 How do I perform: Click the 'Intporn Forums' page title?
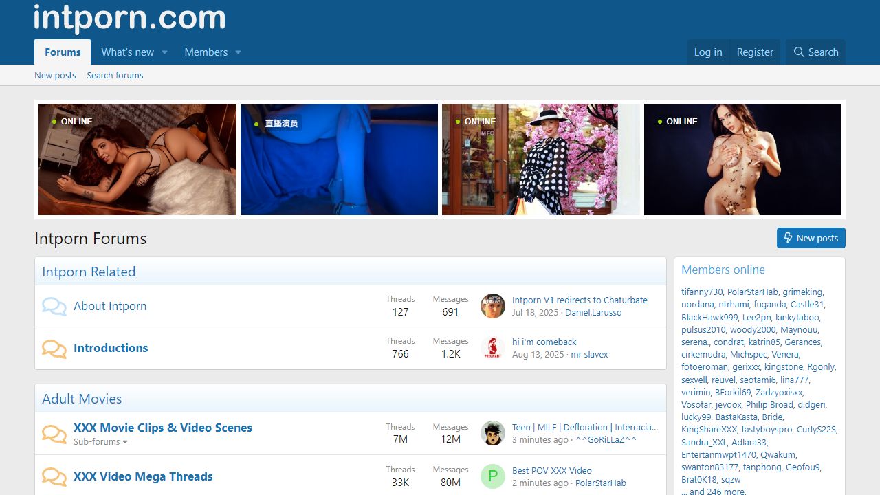point(91,239)
